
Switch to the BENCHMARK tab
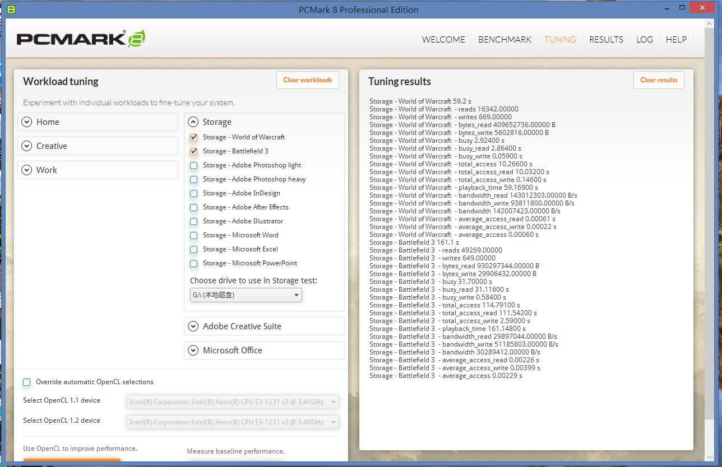click(x=505, y=39)
